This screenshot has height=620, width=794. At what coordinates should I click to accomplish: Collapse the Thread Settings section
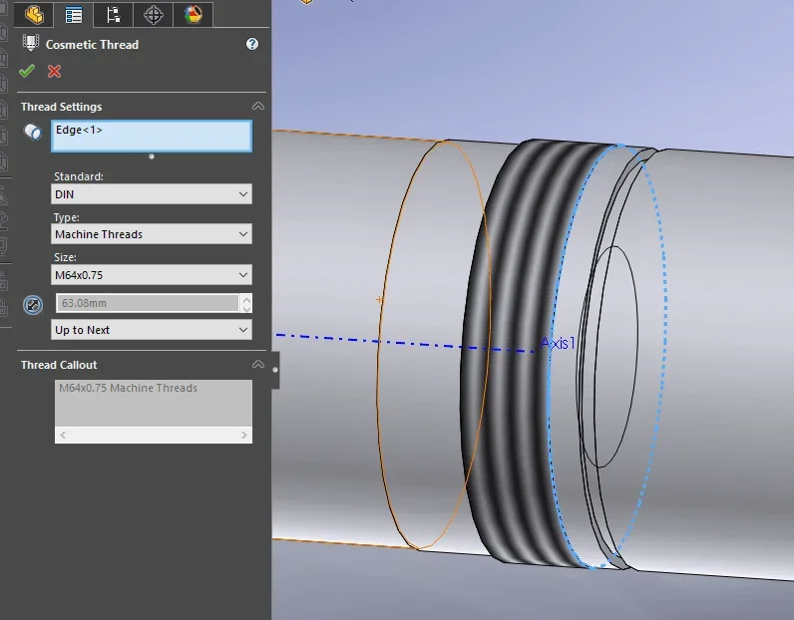pos(258,107)
